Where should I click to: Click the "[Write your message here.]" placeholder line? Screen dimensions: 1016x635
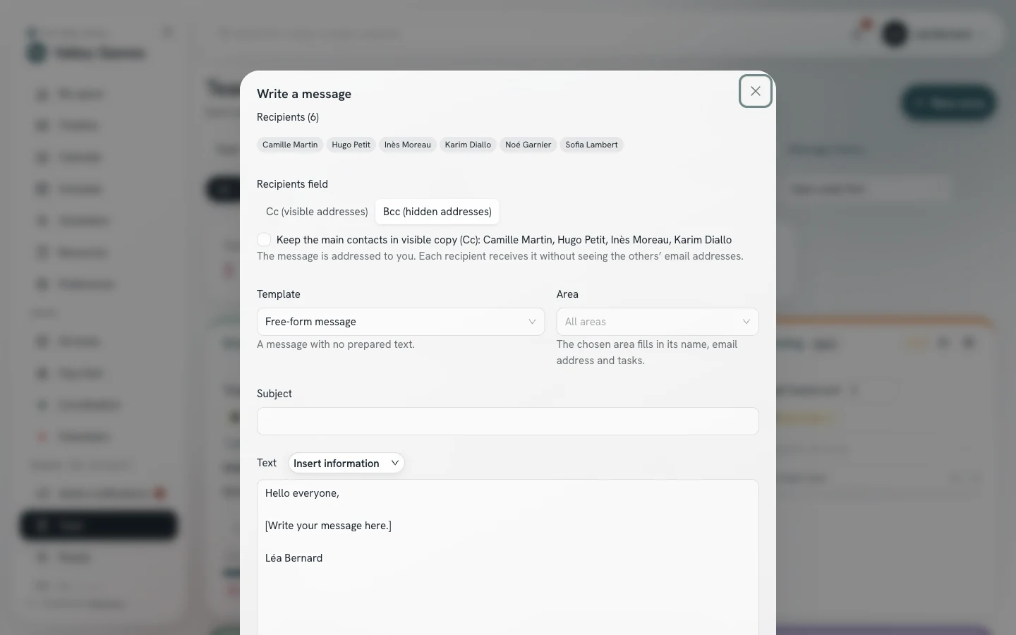(x=328, y=526)
